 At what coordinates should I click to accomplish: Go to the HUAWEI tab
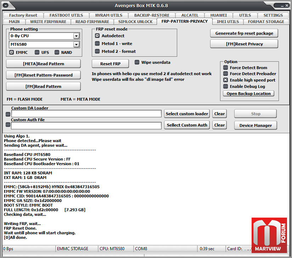(x=219, y=15)
